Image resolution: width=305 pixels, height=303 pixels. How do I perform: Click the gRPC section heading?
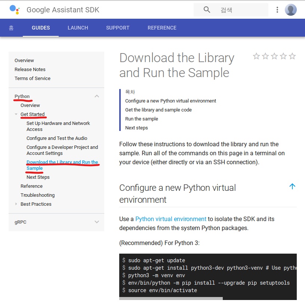pyautogui.click(x=21, y=222)
